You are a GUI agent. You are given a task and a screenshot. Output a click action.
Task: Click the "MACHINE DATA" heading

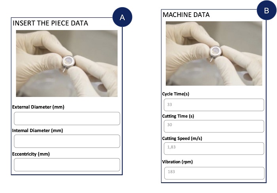[x=186, y=15]
